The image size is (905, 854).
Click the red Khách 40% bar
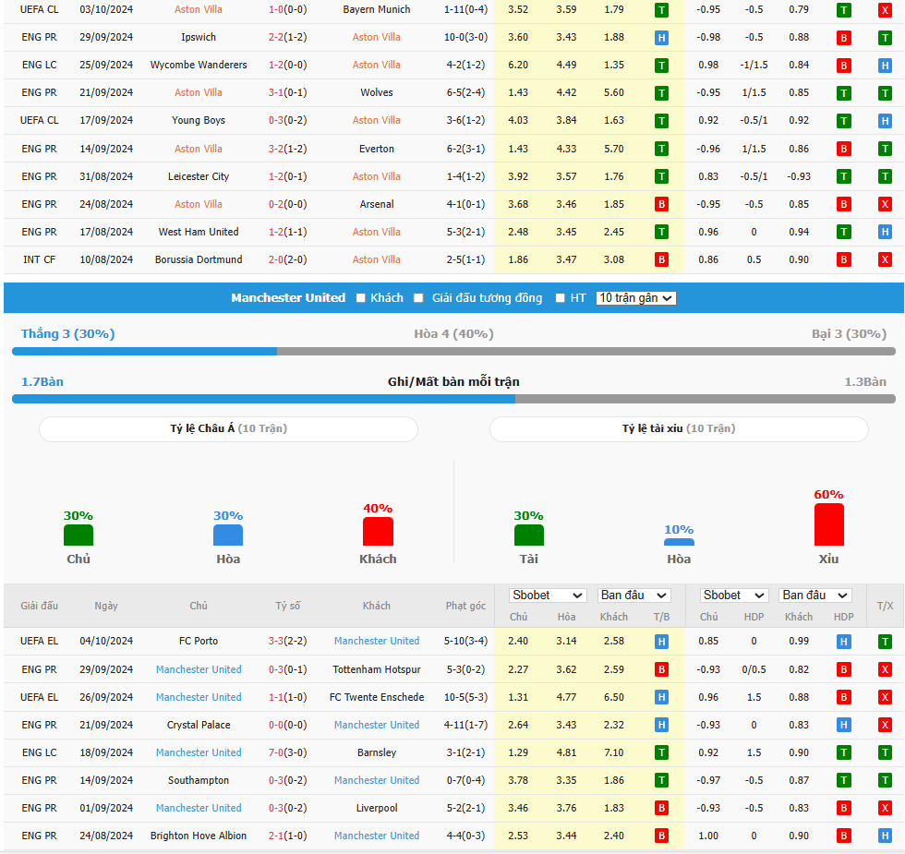coord(378,532)
